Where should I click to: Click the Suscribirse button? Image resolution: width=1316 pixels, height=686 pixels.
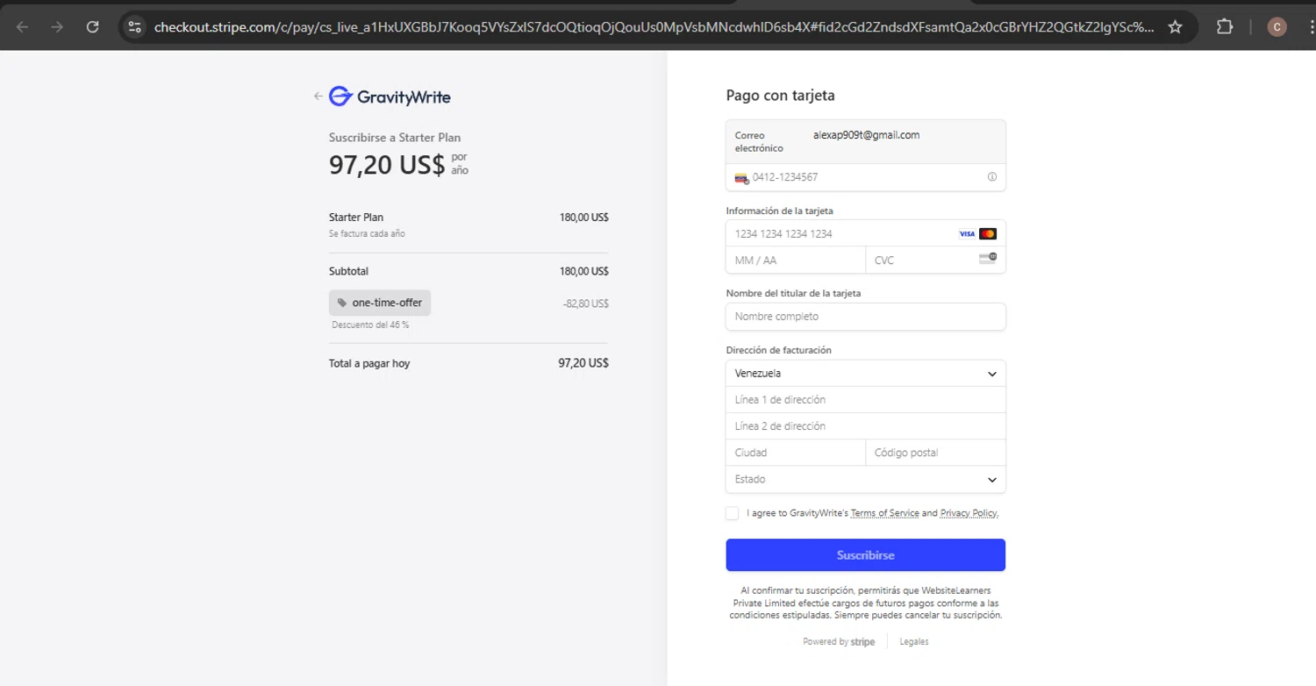(866, 555)
